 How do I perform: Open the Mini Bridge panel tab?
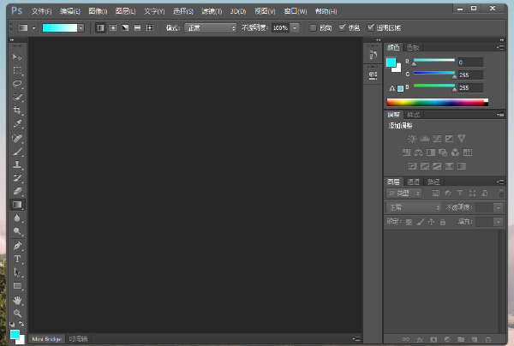pos(48,339)
